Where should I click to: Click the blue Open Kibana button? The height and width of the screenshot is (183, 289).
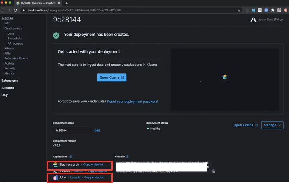pyautogui.click(x=111, y=77)
